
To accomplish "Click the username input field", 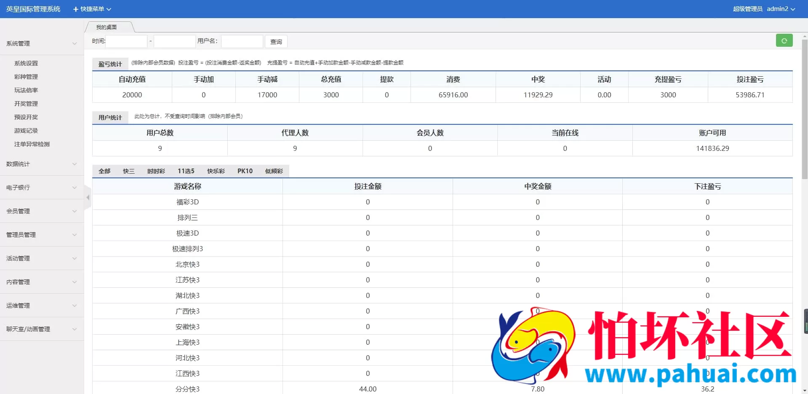I will (241, 41).
